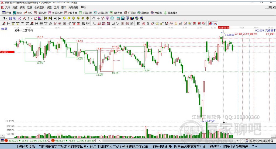Screen dimensions: 276x149
Task: Open the 江恩轮 tool
Action: (130, 13)
